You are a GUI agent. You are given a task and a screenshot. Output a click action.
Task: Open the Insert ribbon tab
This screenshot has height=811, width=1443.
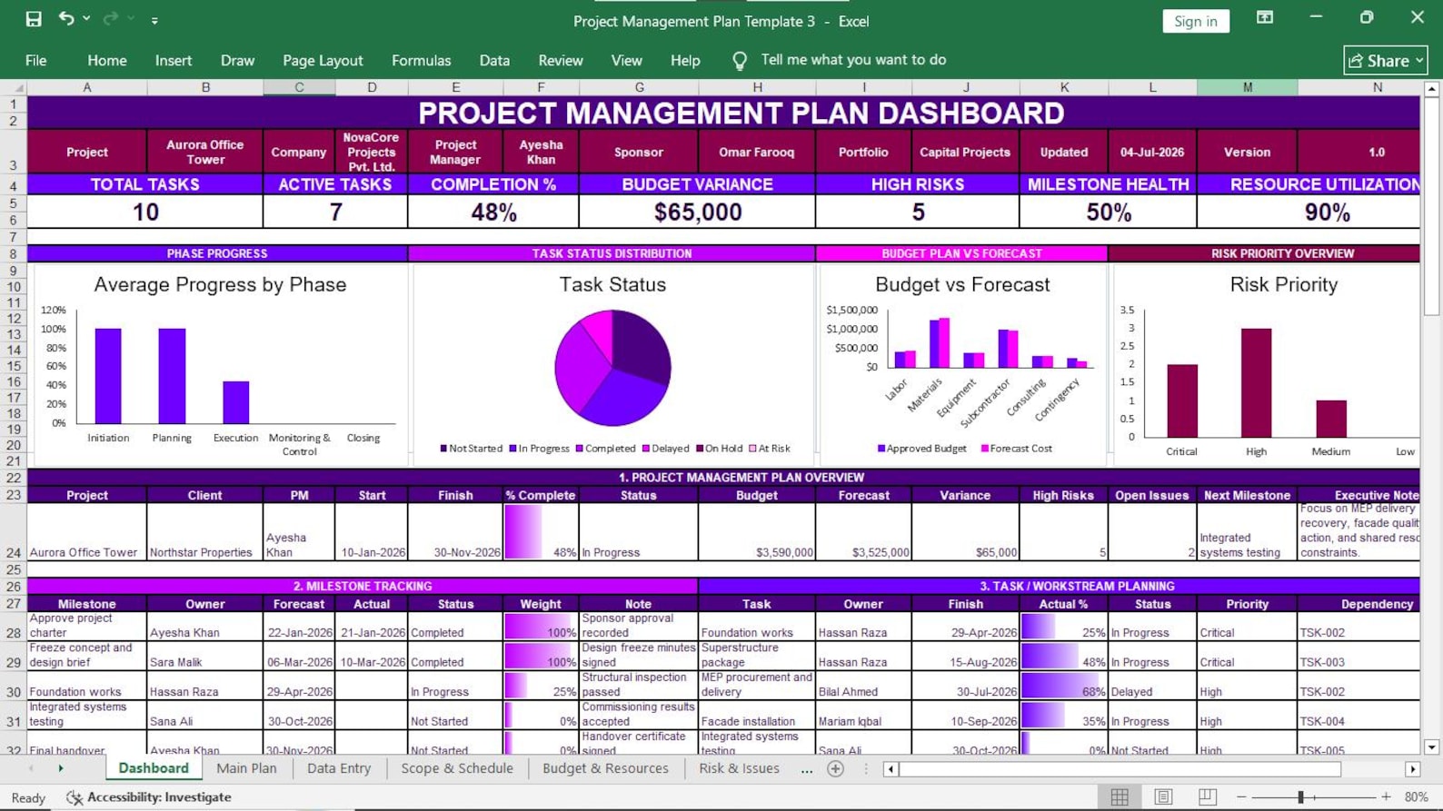click(x=174, y=60)
